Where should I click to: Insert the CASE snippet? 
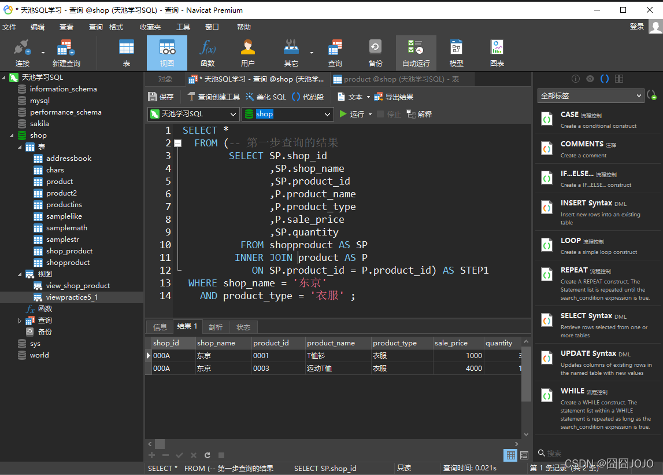(x=598, y=119)
